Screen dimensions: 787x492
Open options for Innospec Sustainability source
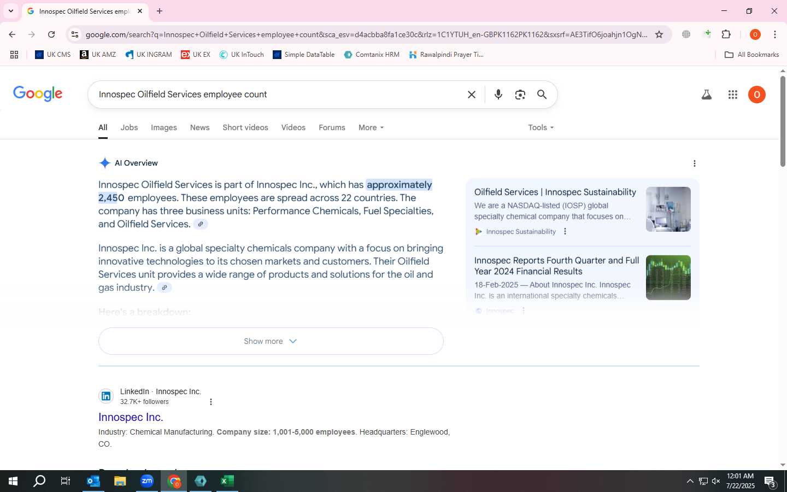565,231
